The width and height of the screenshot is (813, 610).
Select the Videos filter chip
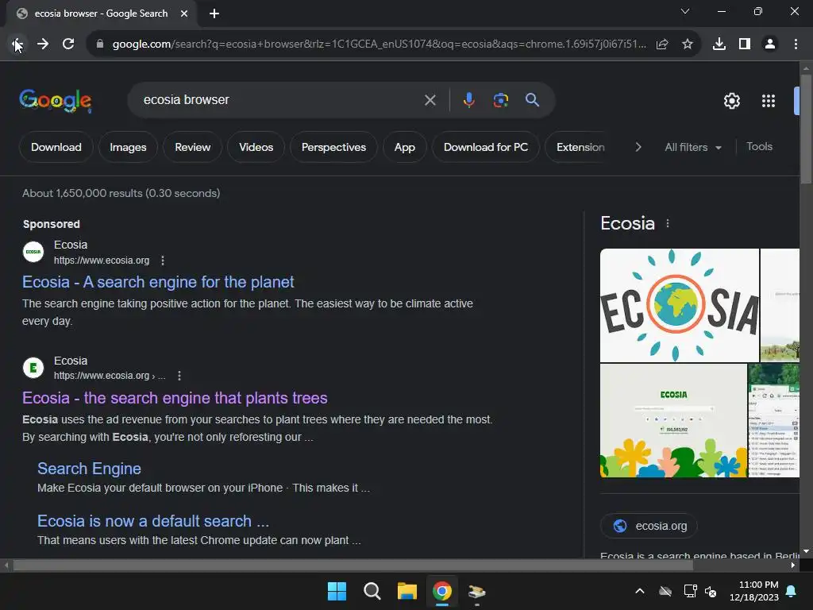tap(256, 147)
